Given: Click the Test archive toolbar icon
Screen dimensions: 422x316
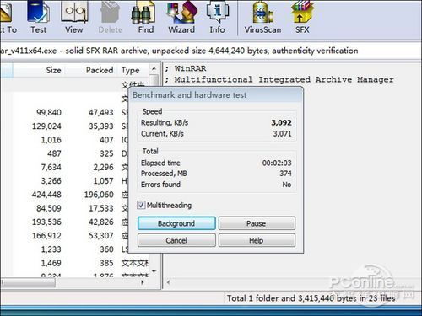Looking at the screenshot, I should pyautogui.click(x=39, y=18).
